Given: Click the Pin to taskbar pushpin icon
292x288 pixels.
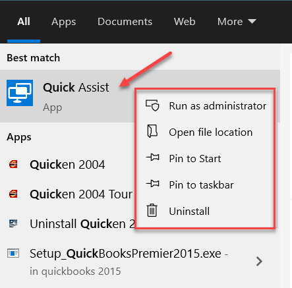Looking at the screenshot, I should 153,184.
